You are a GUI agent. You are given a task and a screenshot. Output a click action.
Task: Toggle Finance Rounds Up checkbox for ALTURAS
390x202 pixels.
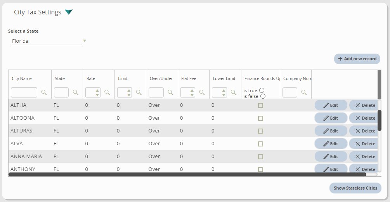click(260, 131)
